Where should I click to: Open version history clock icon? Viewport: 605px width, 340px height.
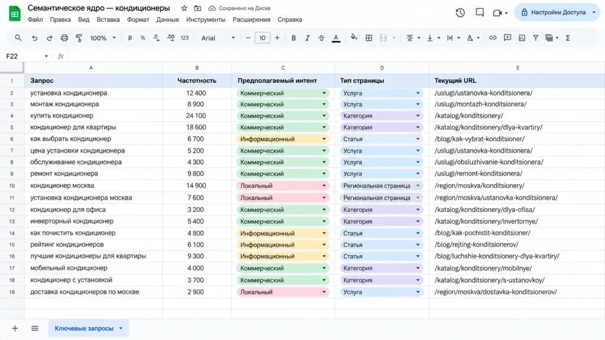[460, 12]
